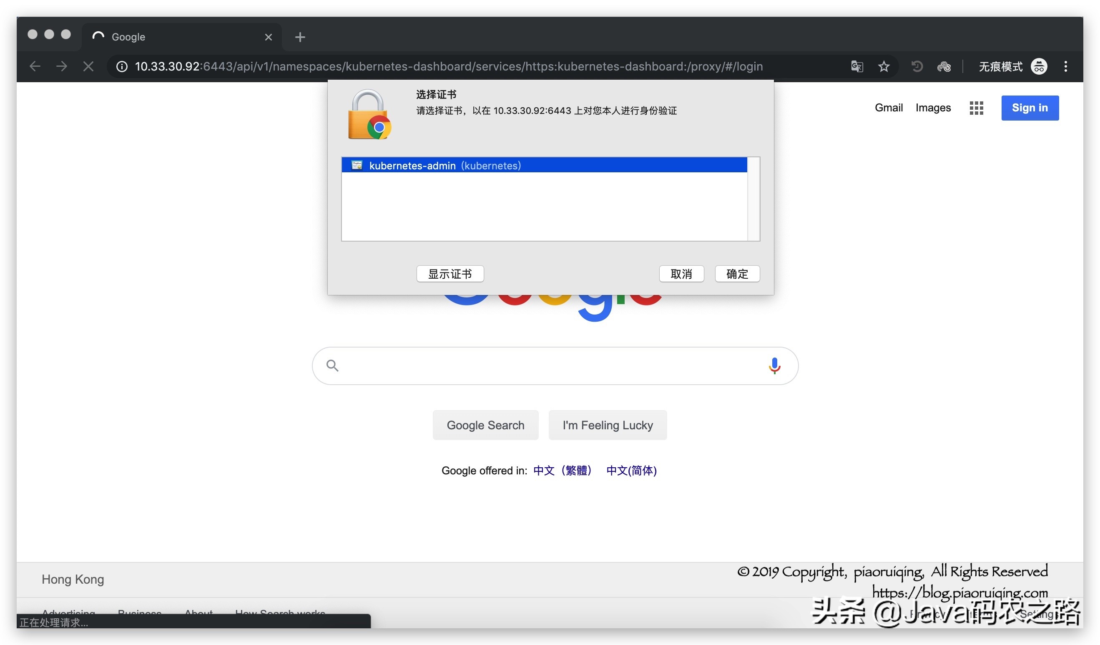Switch Google to 中文(简体)

tap(631, 470)
